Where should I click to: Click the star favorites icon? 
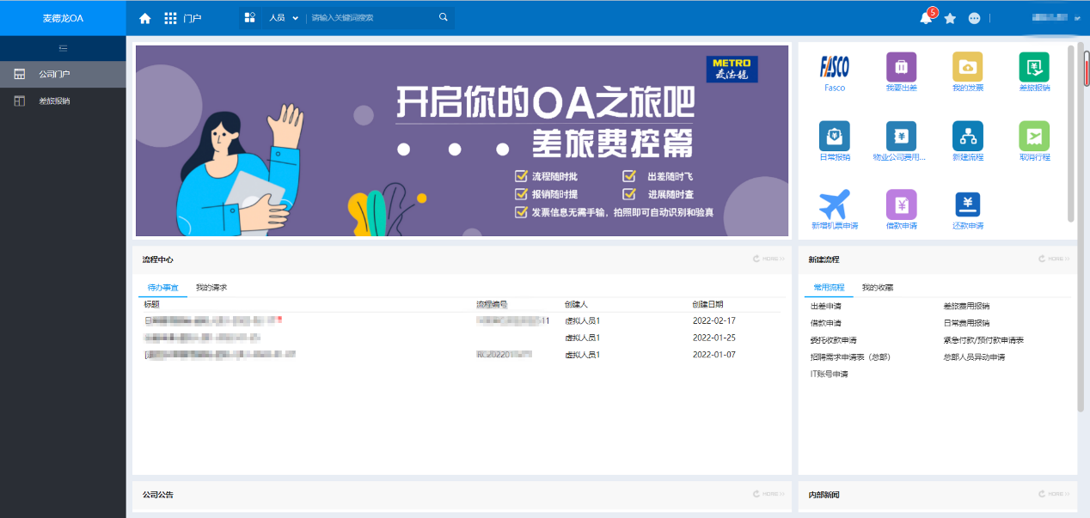tap(949, 17)
